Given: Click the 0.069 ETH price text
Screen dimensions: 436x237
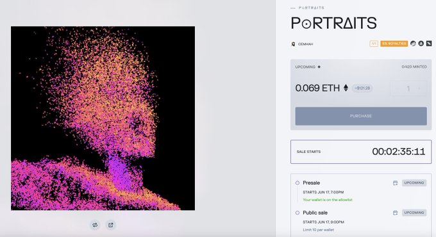Looking at the screenshot, I should pos(317,88).
